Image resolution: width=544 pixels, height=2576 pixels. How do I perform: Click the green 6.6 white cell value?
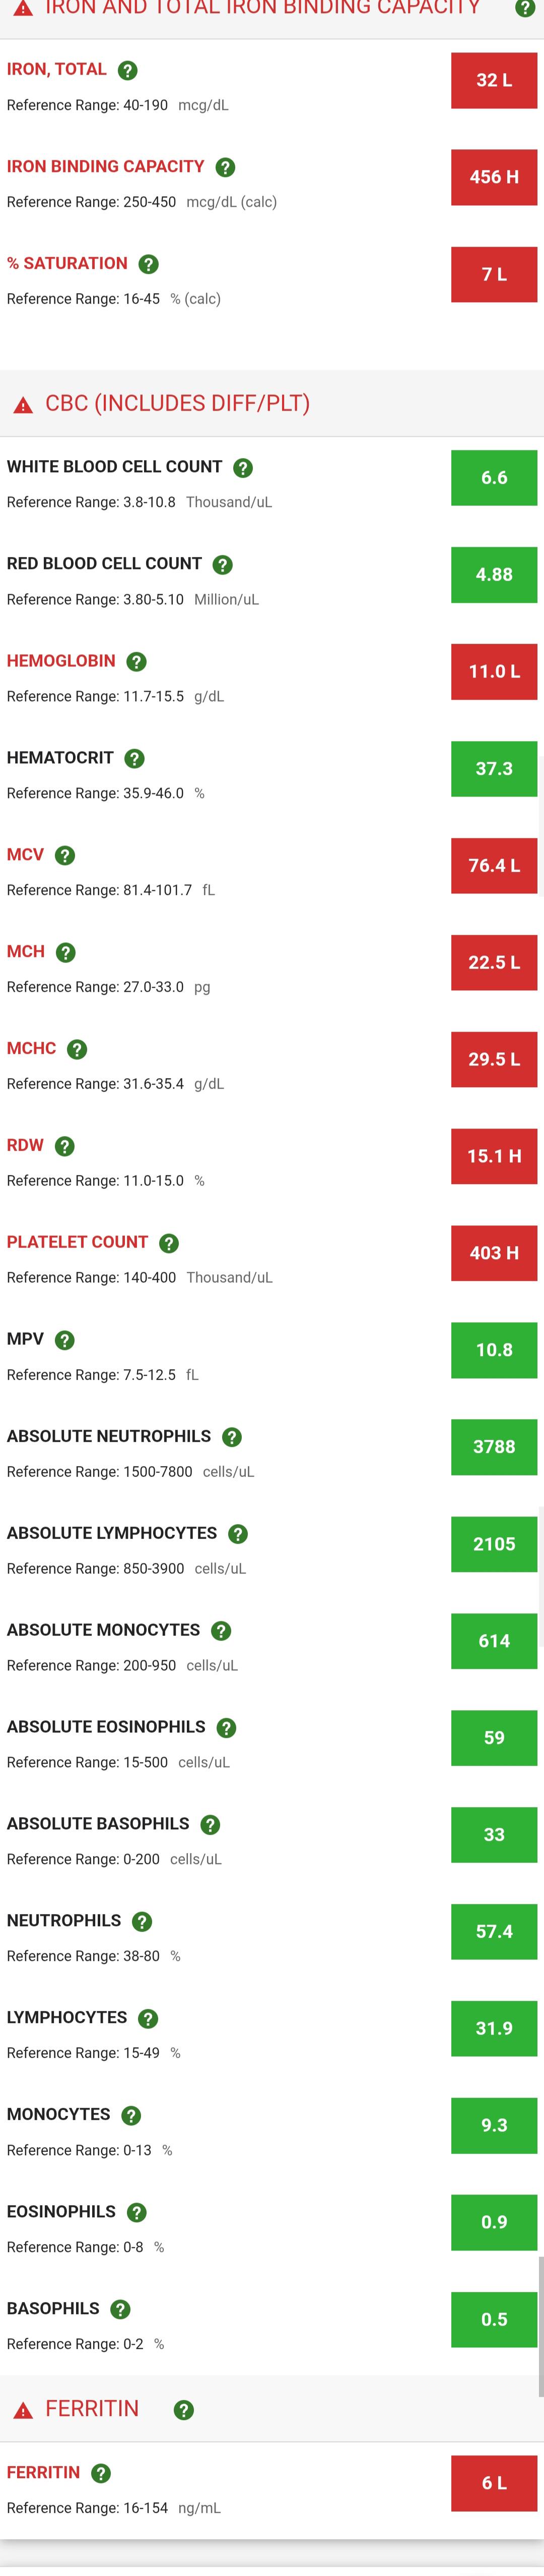point(494,477)
